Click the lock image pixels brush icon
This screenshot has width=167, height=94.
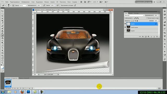(x=133, y=21)
